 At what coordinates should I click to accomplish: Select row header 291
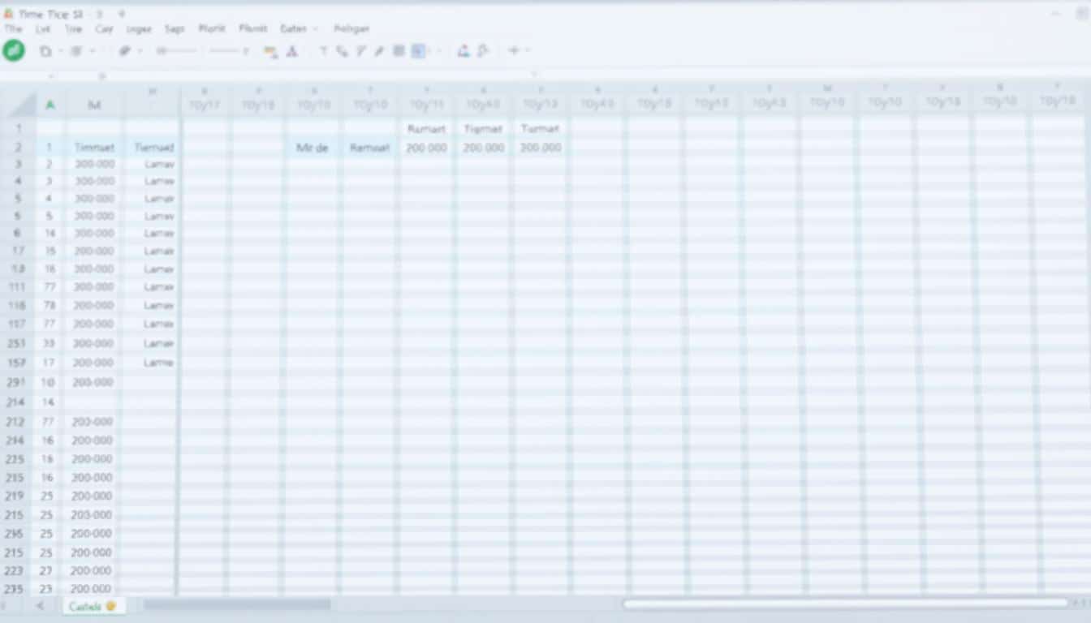[x=17, y=382]
